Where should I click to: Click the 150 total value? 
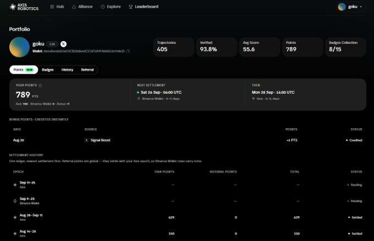pyautogui.click(x=296, y=234)
